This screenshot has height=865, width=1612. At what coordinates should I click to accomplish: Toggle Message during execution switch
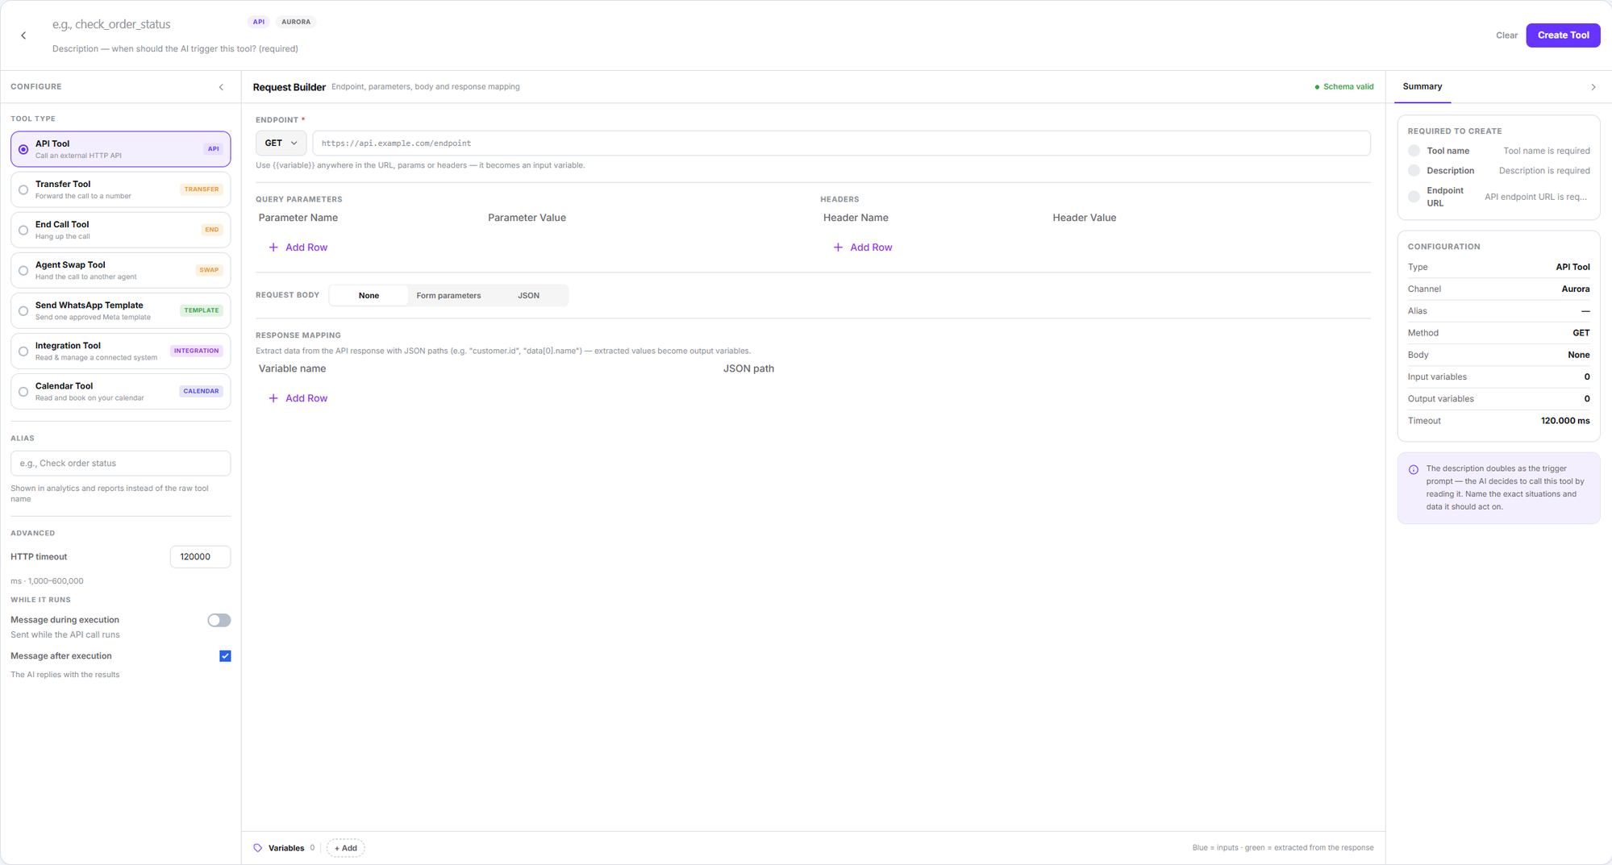219,620
